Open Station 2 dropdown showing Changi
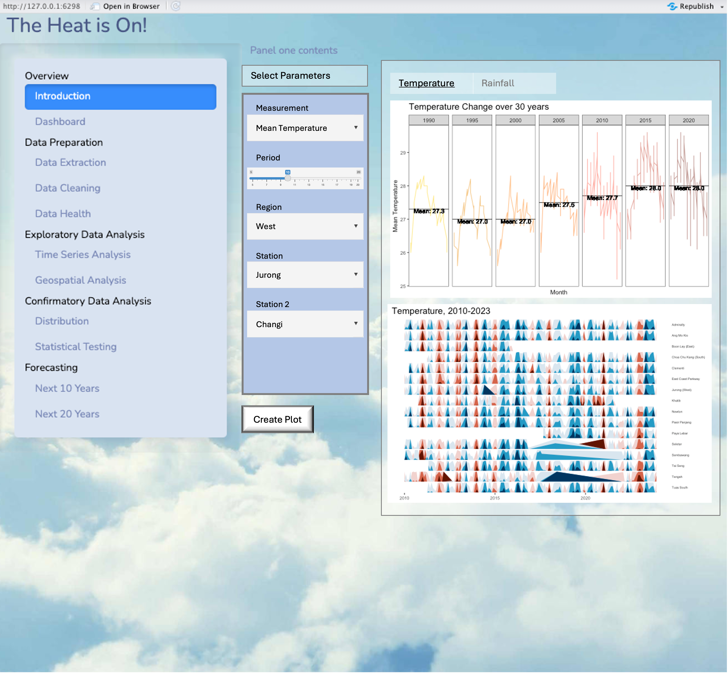Image resolution: width=728 pixels, height=673 pixels. 305,324
